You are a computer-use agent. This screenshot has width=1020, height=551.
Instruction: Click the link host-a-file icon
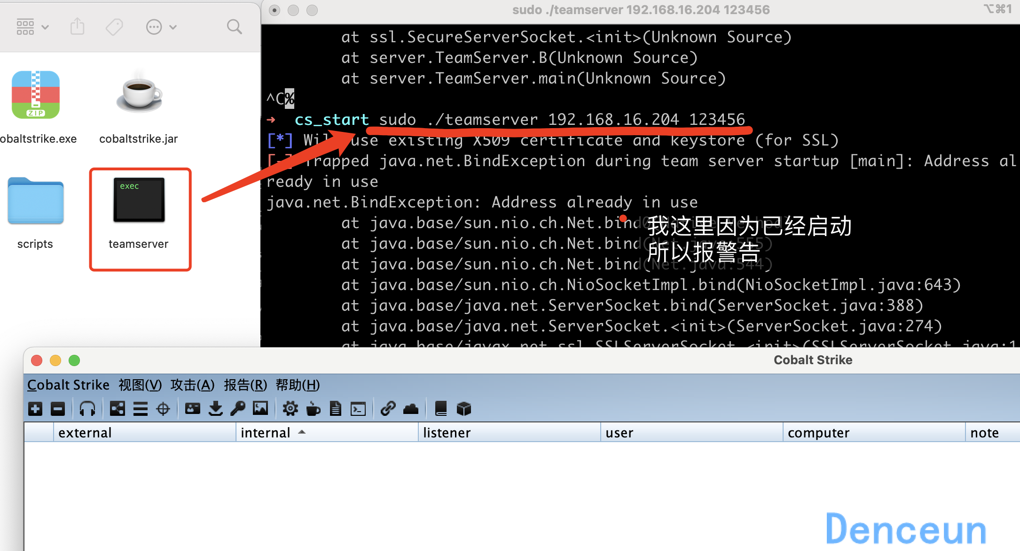pos(388,409)
